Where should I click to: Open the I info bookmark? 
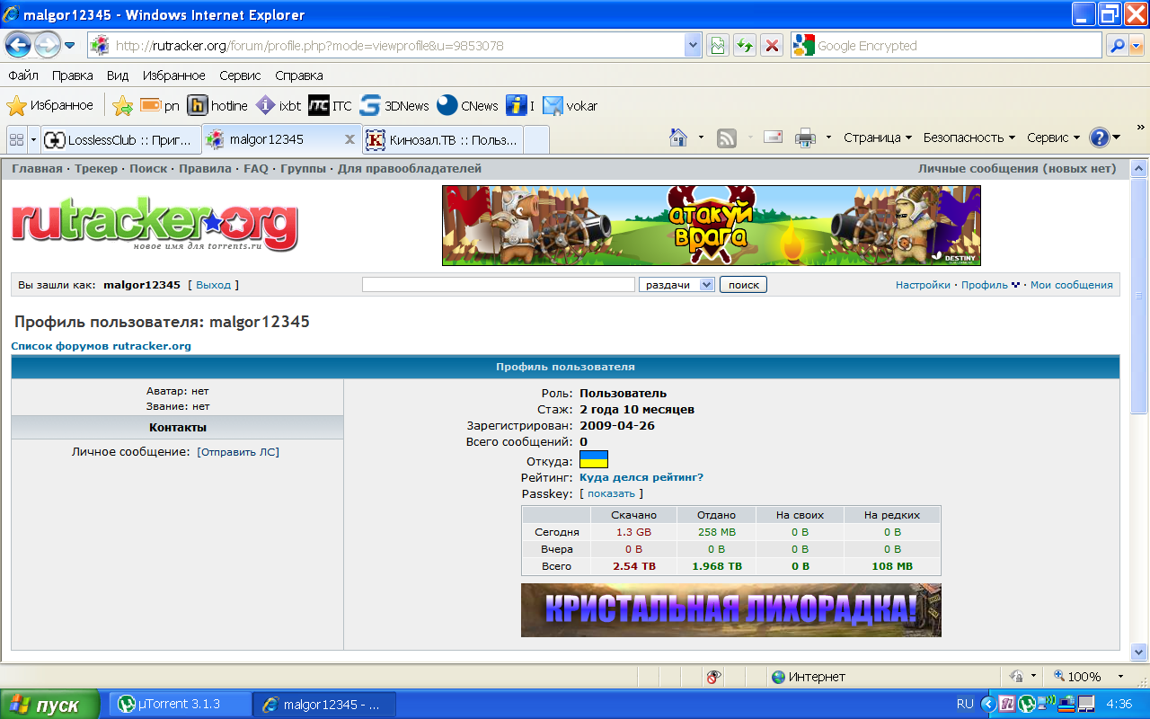(x=520, y=106)
